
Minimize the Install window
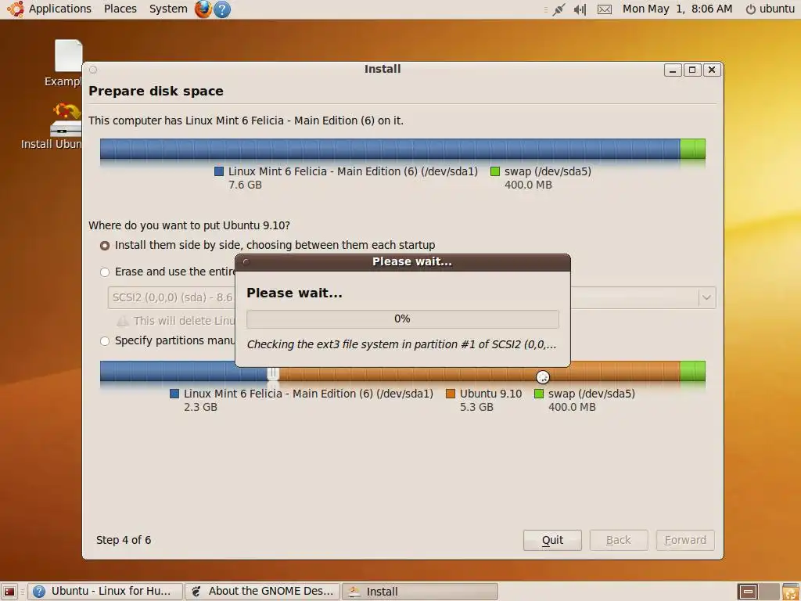[673, 70]
